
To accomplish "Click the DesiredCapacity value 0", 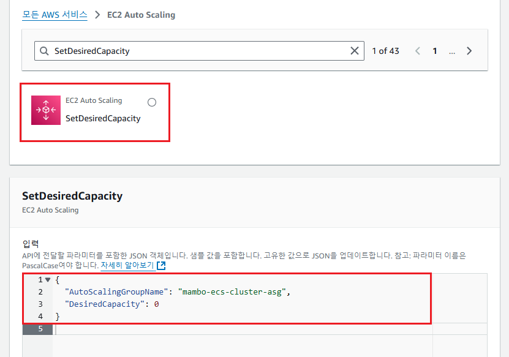I will [157, 304].
